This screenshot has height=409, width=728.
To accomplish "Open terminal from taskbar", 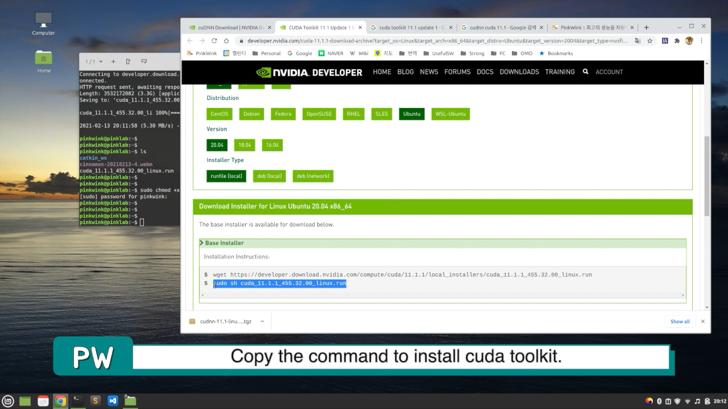I will pos(78,401).
